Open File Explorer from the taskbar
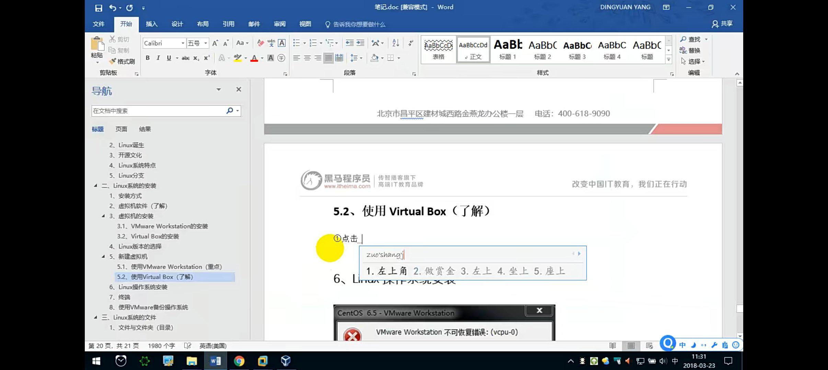Viewport: 828px width, 370px height. 192,361
